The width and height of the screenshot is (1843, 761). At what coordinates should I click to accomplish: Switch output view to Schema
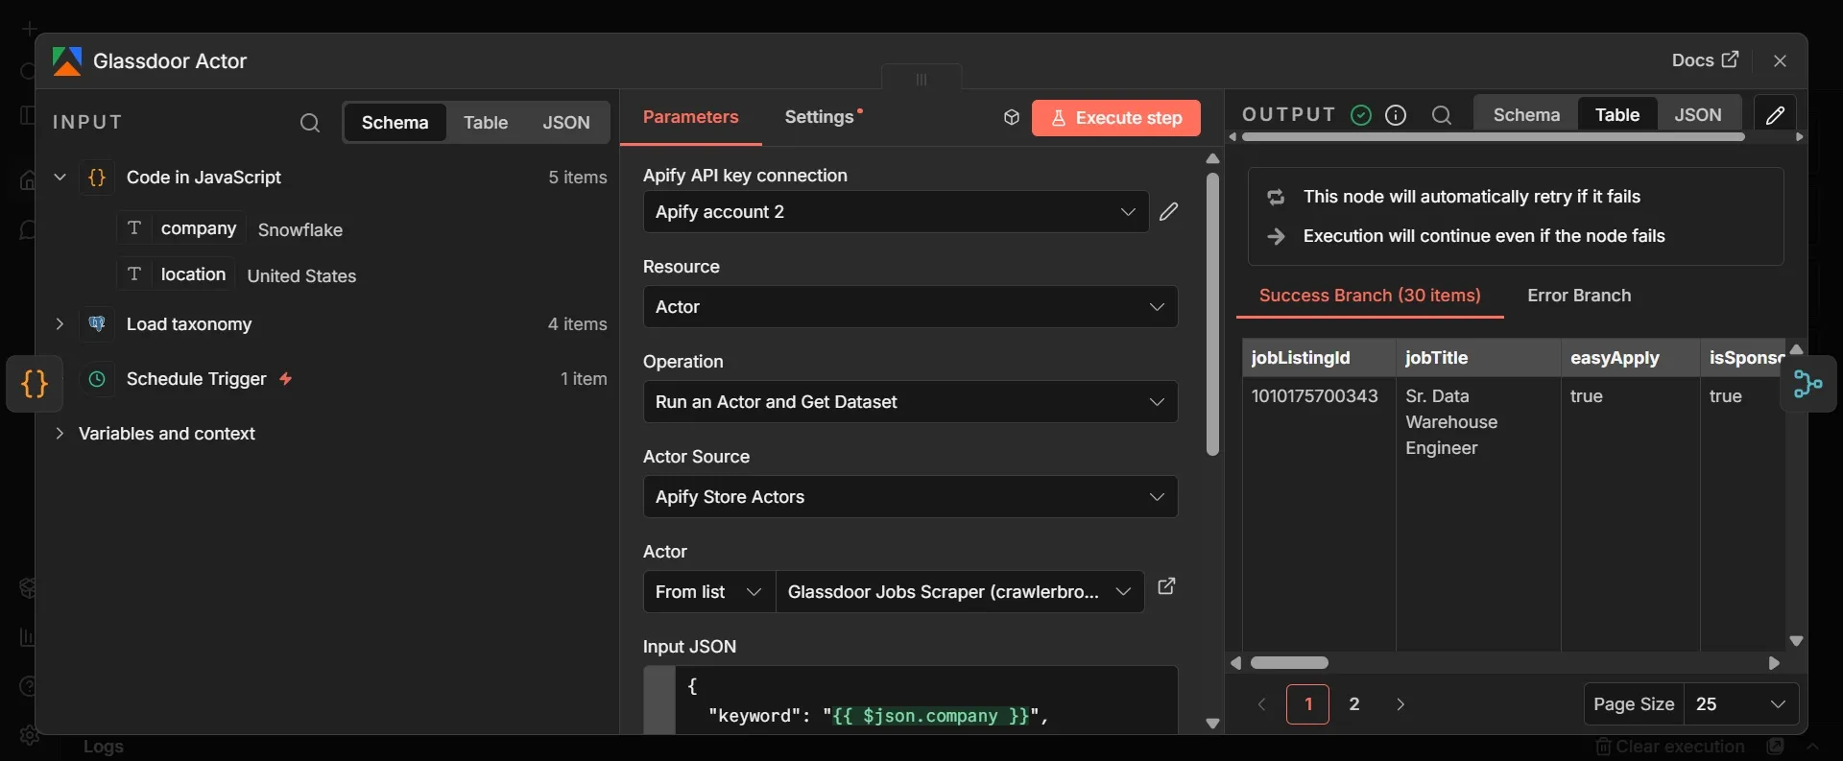[1526, 115]
